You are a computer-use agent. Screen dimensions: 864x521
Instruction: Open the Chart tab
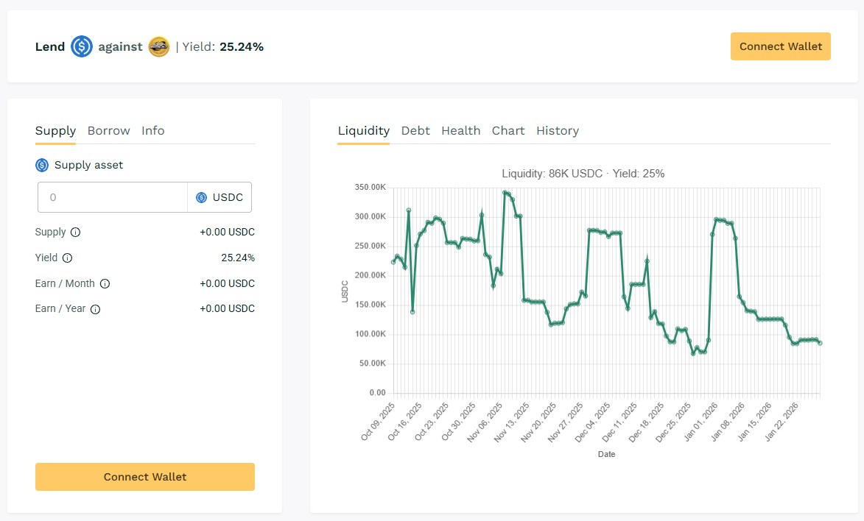coord(508,131)
